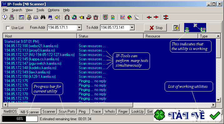Switch to the LookUp tab
The image size is (224, 124).
pyautogui.click(x=137, y=112)
